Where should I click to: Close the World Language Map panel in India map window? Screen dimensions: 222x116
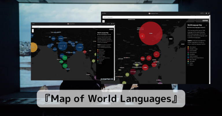pos(112,33)
